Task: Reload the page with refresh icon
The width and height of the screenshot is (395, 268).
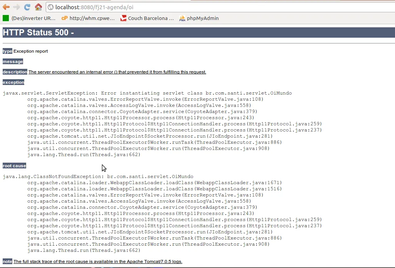Action: (x=27, y=7)
